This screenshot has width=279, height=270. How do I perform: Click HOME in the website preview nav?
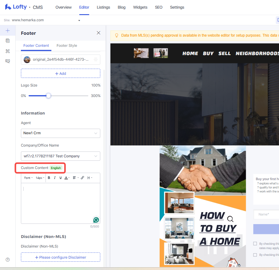[x=190, y=54]
